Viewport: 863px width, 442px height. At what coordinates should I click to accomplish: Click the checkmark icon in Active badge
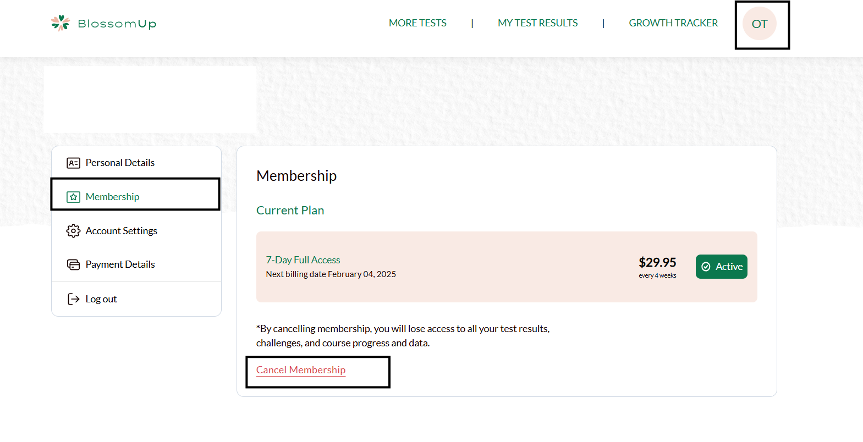tap(706, 267)
